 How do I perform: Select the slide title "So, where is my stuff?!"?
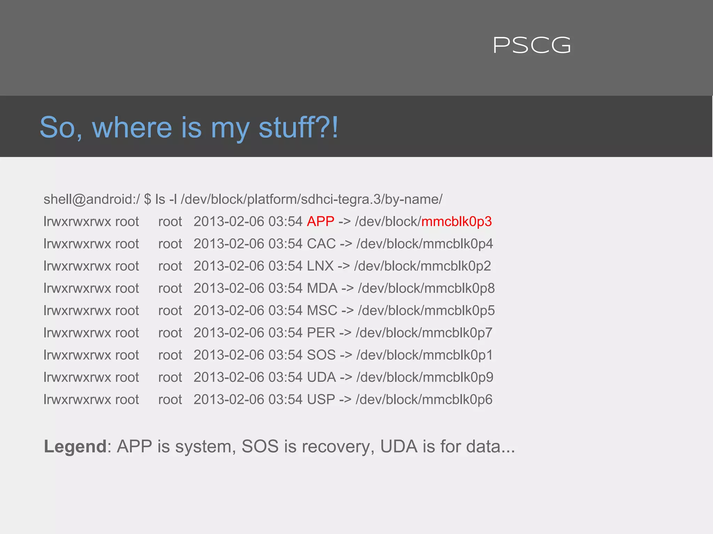(x=189, y=128)
